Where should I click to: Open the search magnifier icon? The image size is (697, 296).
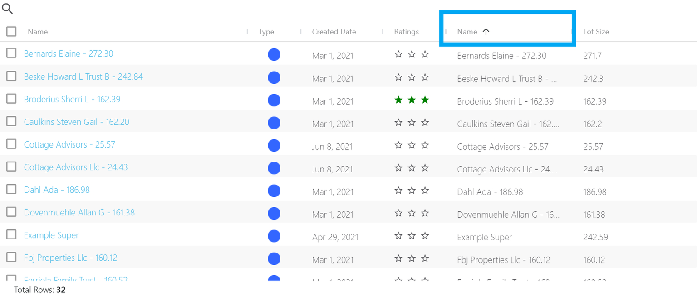click(7, 8)
